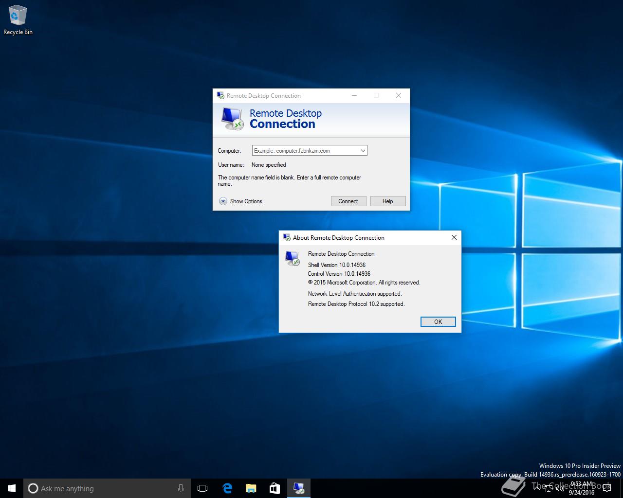This screenshot has height=498, width=623.
Task: Click the large Remote Desktop banner icon
Action: [232, 119]
